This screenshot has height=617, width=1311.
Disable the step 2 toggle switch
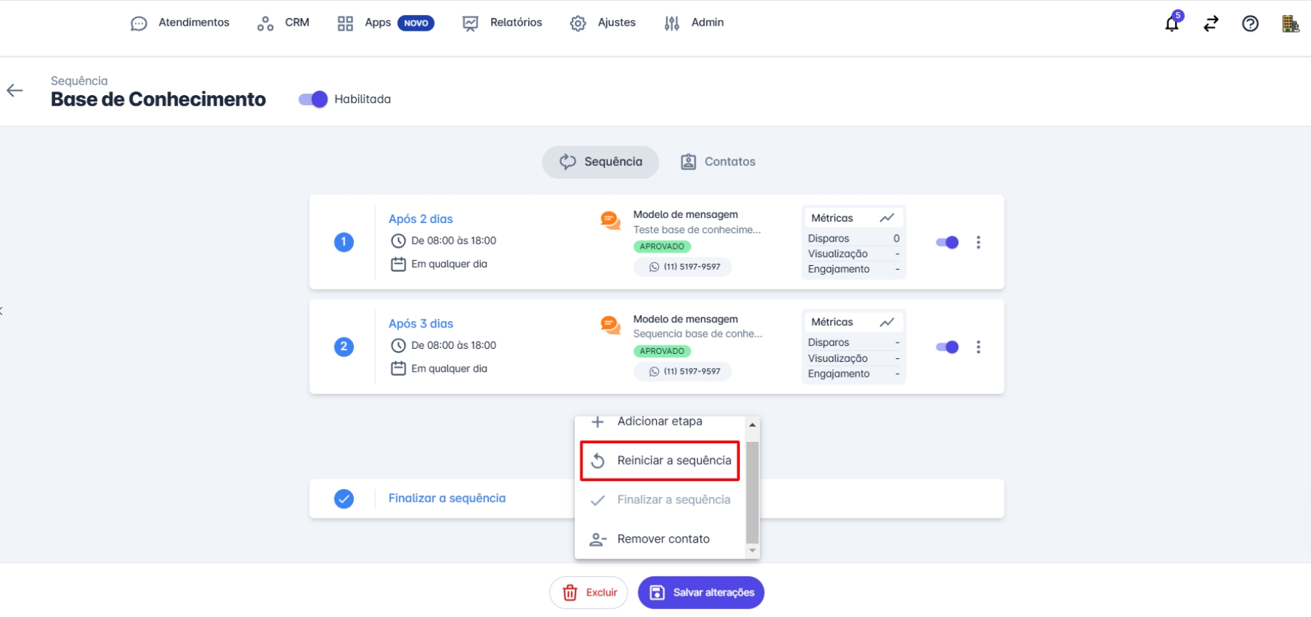click(x=947, y=347)
